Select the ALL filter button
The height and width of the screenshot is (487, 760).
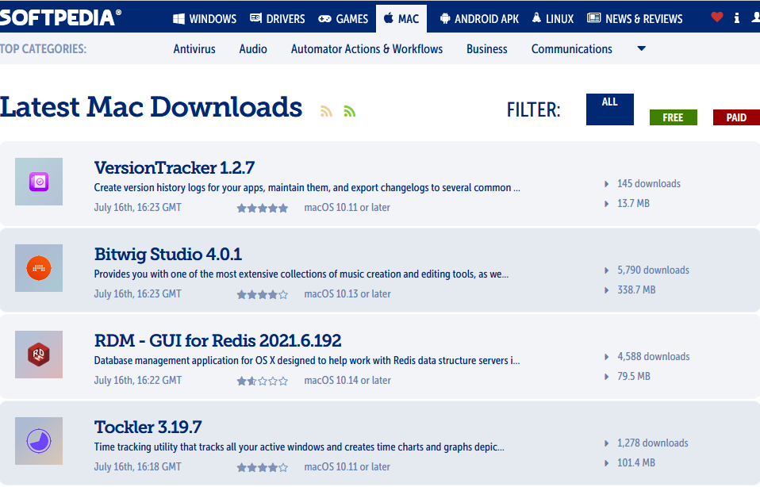click(x=610, y=109)
